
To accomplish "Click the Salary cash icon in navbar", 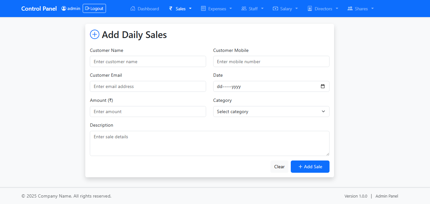I will point(275,9).
